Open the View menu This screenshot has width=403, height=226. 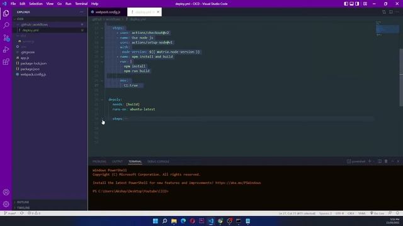(x=50, y=4)
